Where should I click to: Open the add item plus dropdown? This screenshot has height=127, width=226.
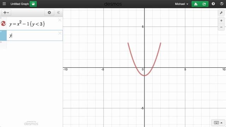click(x=6, y=13)
